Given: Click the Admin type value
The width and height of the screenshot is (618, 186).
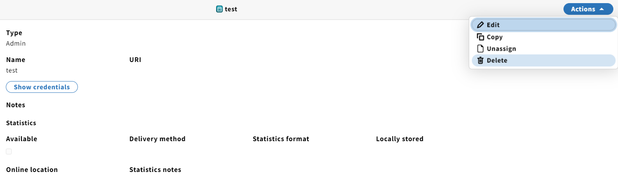Looking at the screenshot, I should pos(16,43).
